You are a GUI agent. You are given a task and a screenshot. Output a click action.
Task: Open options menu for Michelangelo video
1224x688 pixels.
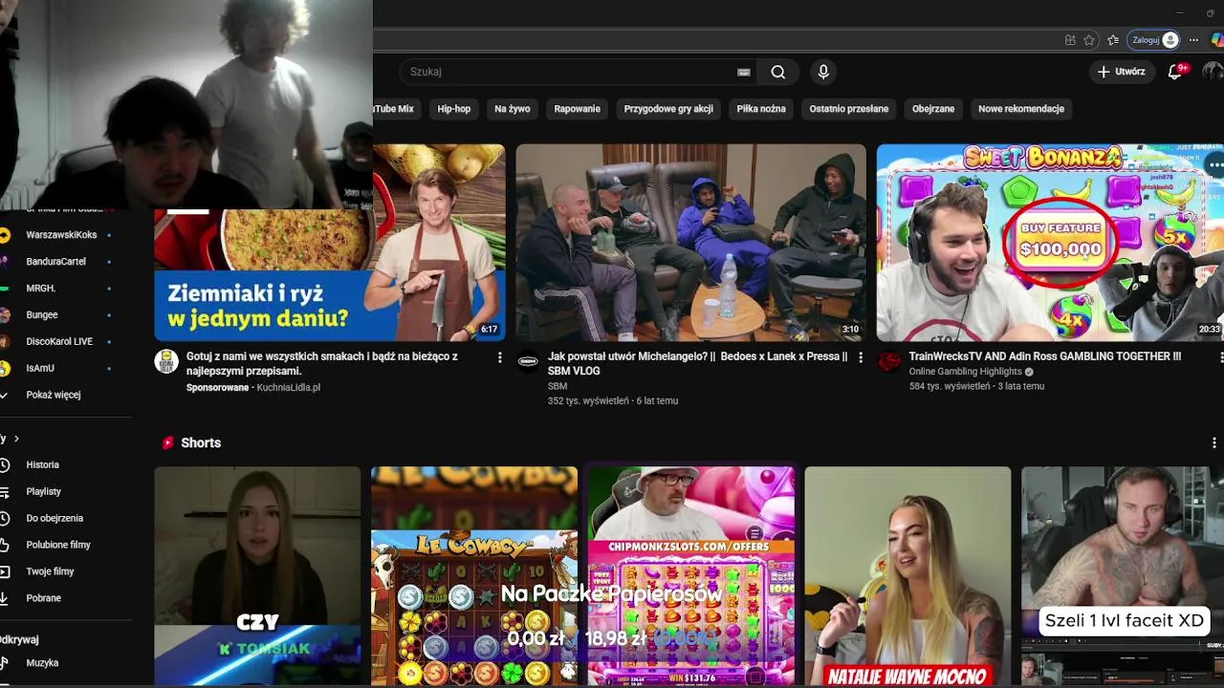(860, 357)
